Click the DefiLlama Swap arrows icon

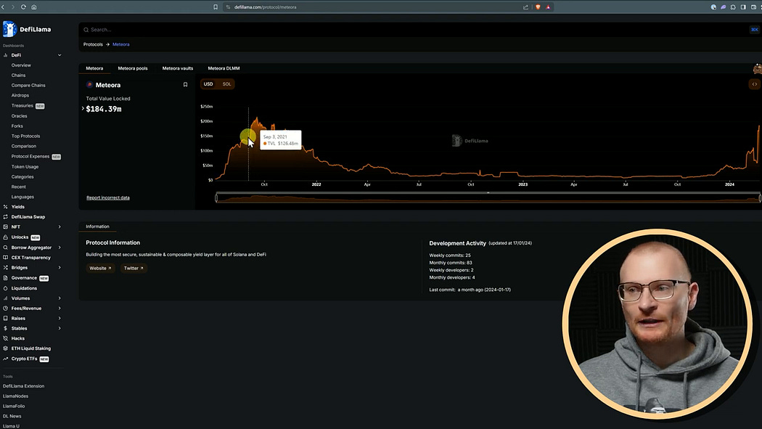point(5,217)
